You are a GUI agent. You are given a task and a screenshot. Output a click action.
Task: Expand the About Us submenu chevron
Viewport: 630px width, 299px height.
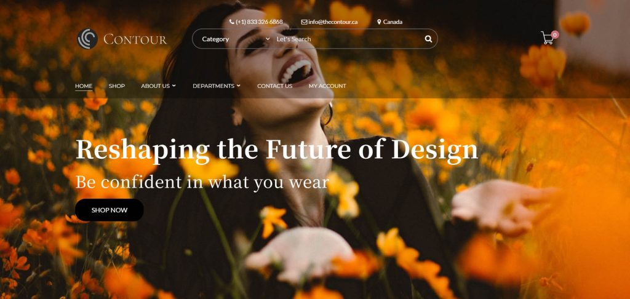[174, 86]
